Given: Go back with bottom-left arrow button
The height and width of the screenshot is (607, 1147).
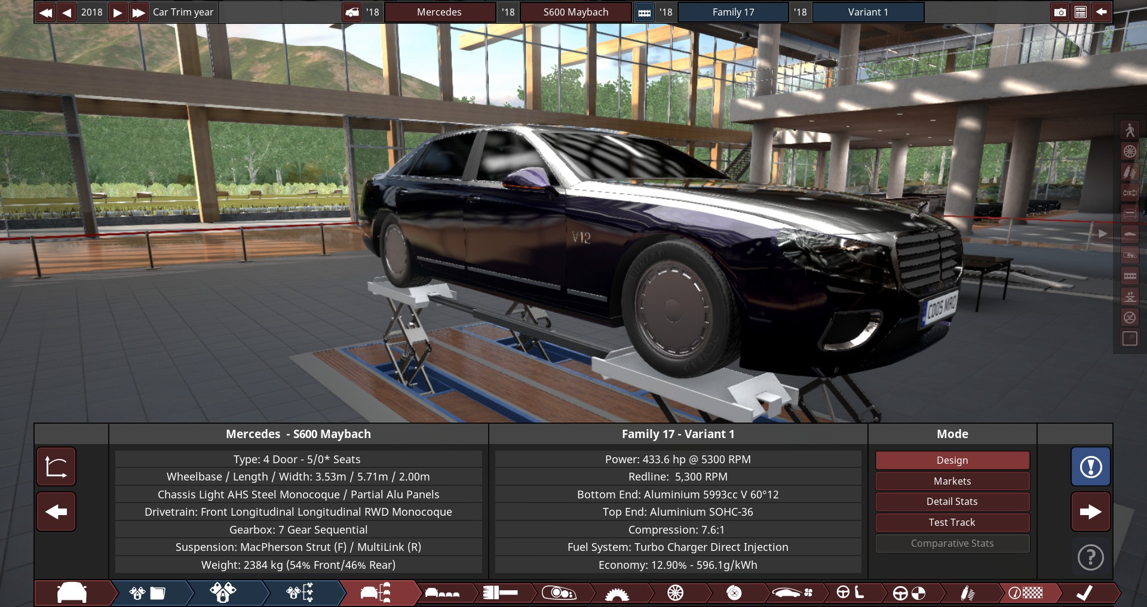Looking at the screenshot, I should 56,512.
